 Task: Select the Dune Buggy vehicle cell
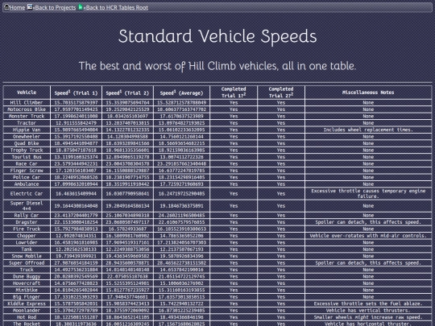27,276
